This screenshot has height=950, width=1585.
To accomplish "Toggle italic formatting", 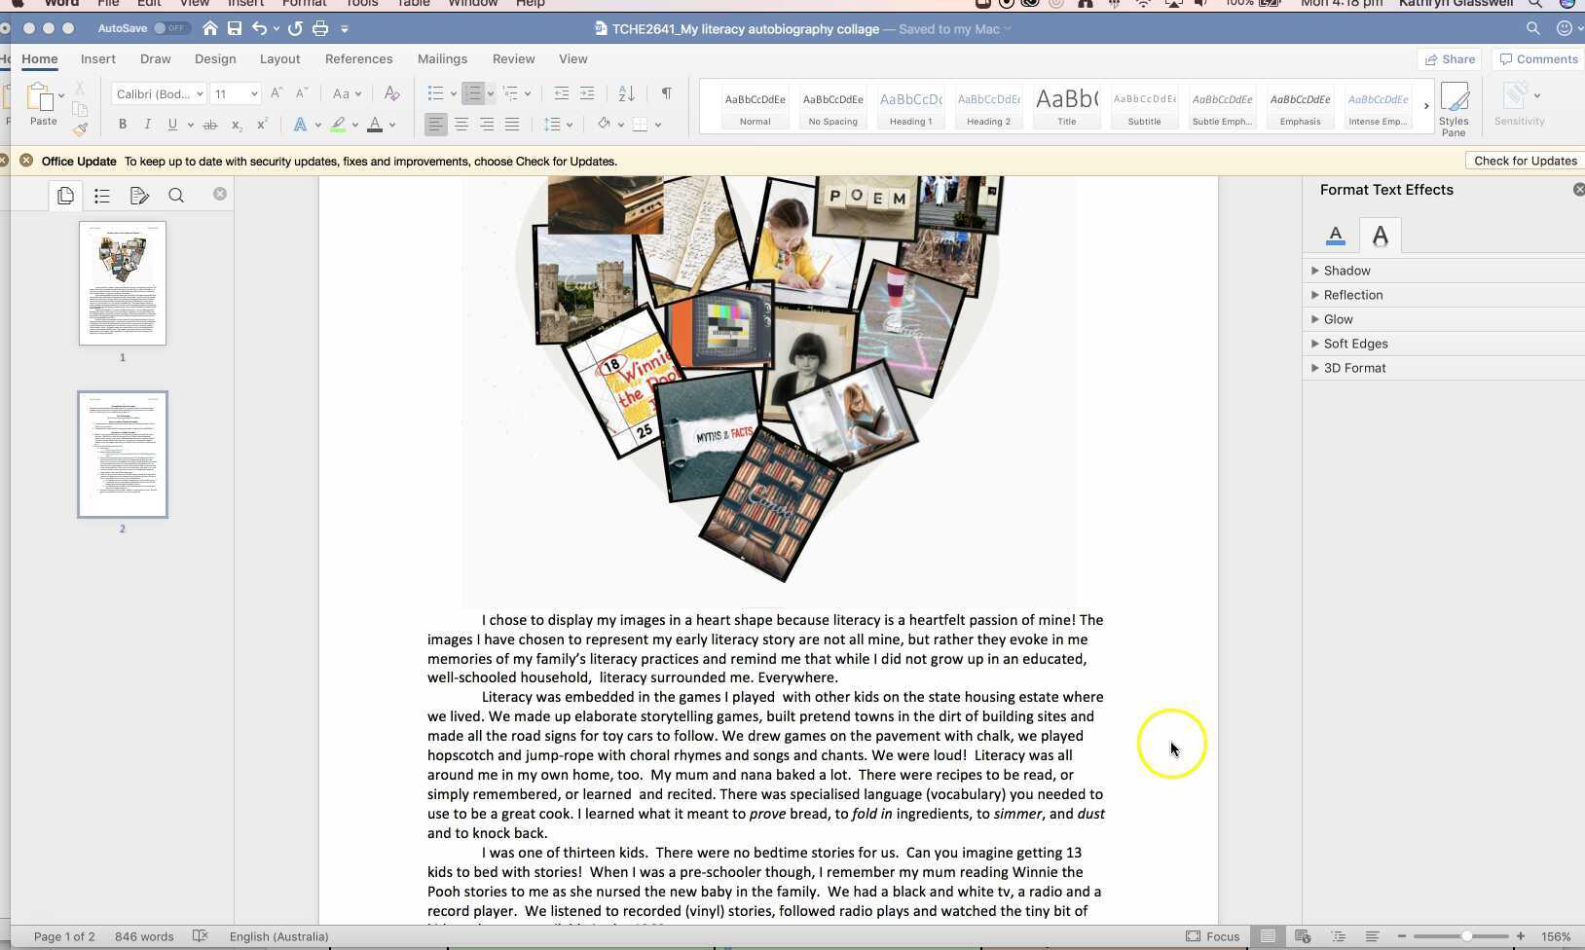I will (147, 125).
